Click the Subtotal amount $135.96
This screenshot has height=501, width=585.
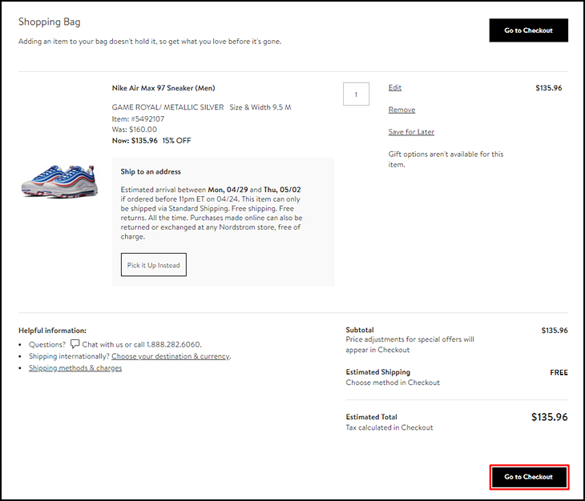pyautogui.click(x=555, y=331)
